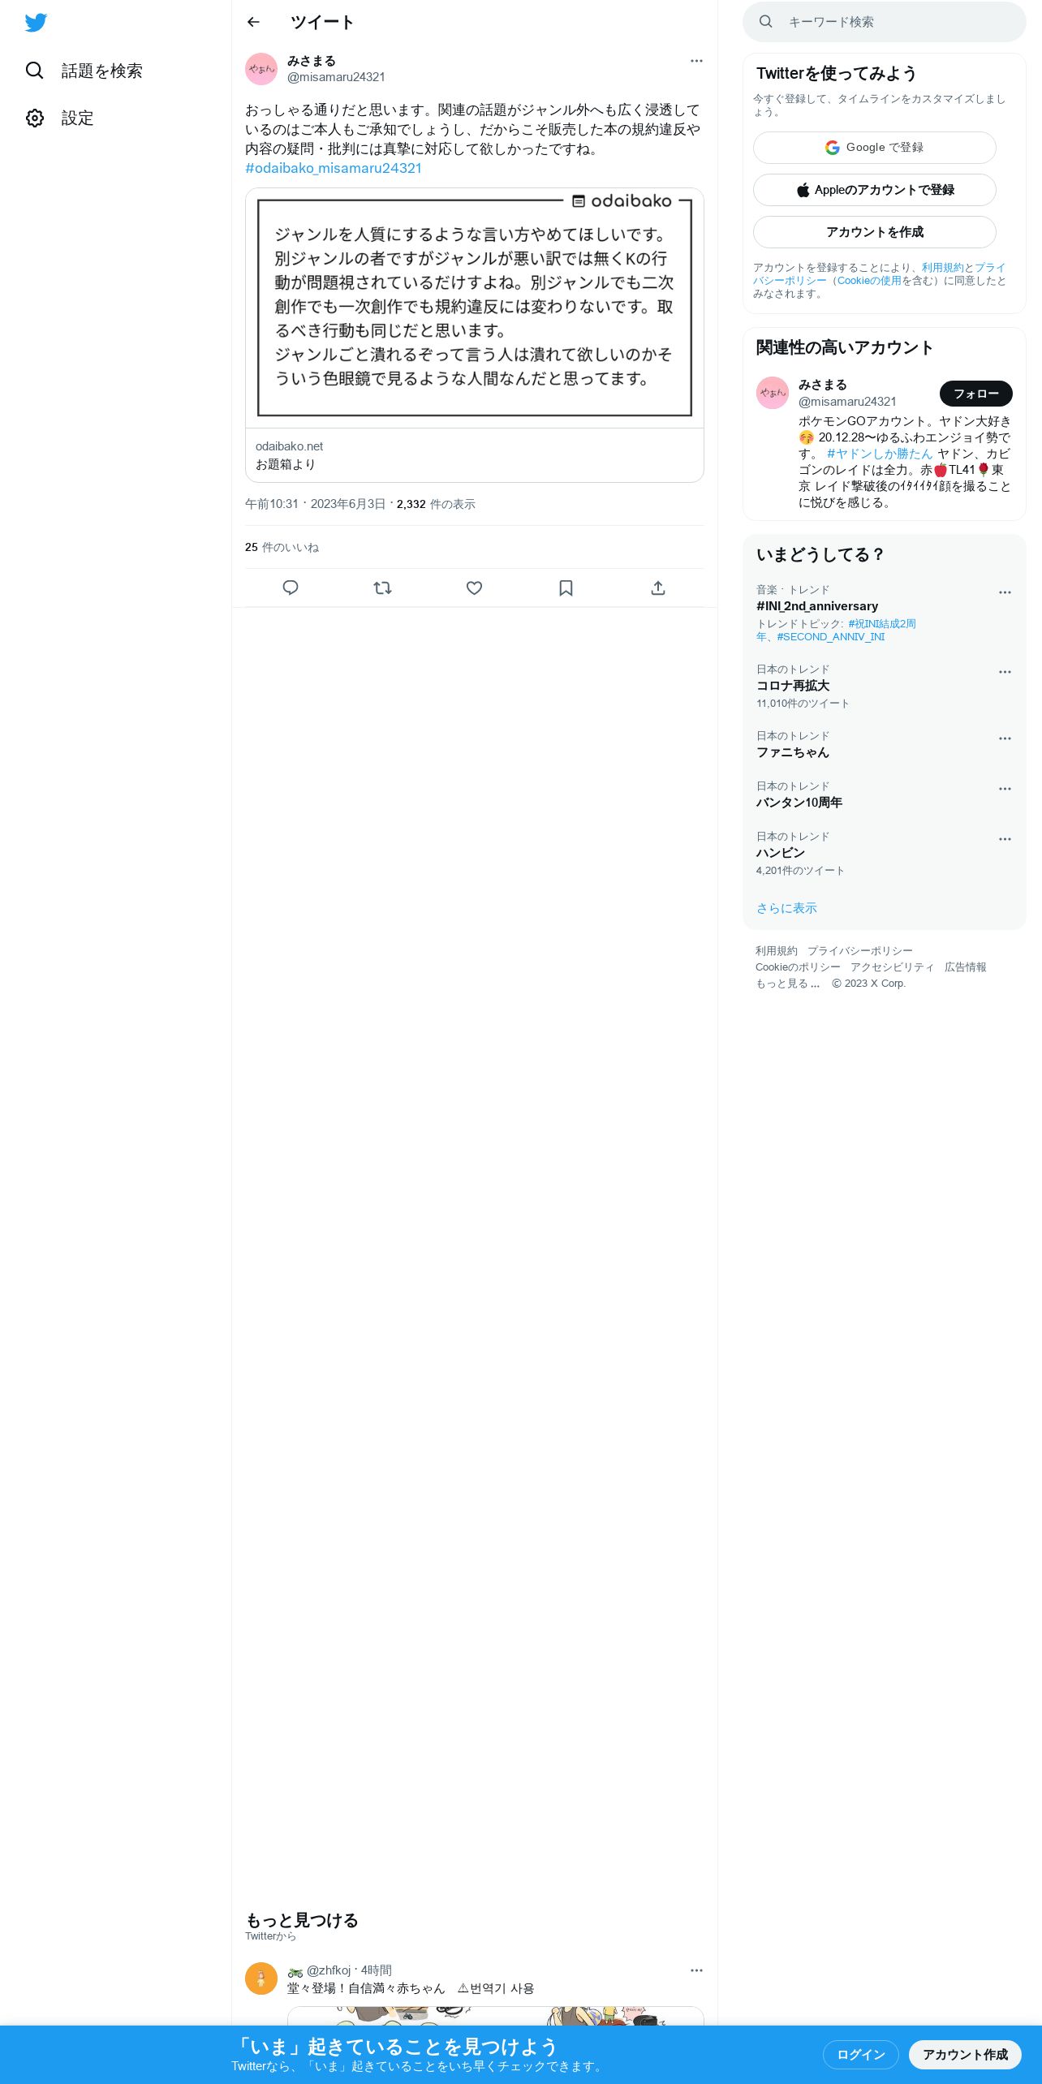Open みさまる display name in tweet
The image size is (1042, 2084).
point(312,61)
